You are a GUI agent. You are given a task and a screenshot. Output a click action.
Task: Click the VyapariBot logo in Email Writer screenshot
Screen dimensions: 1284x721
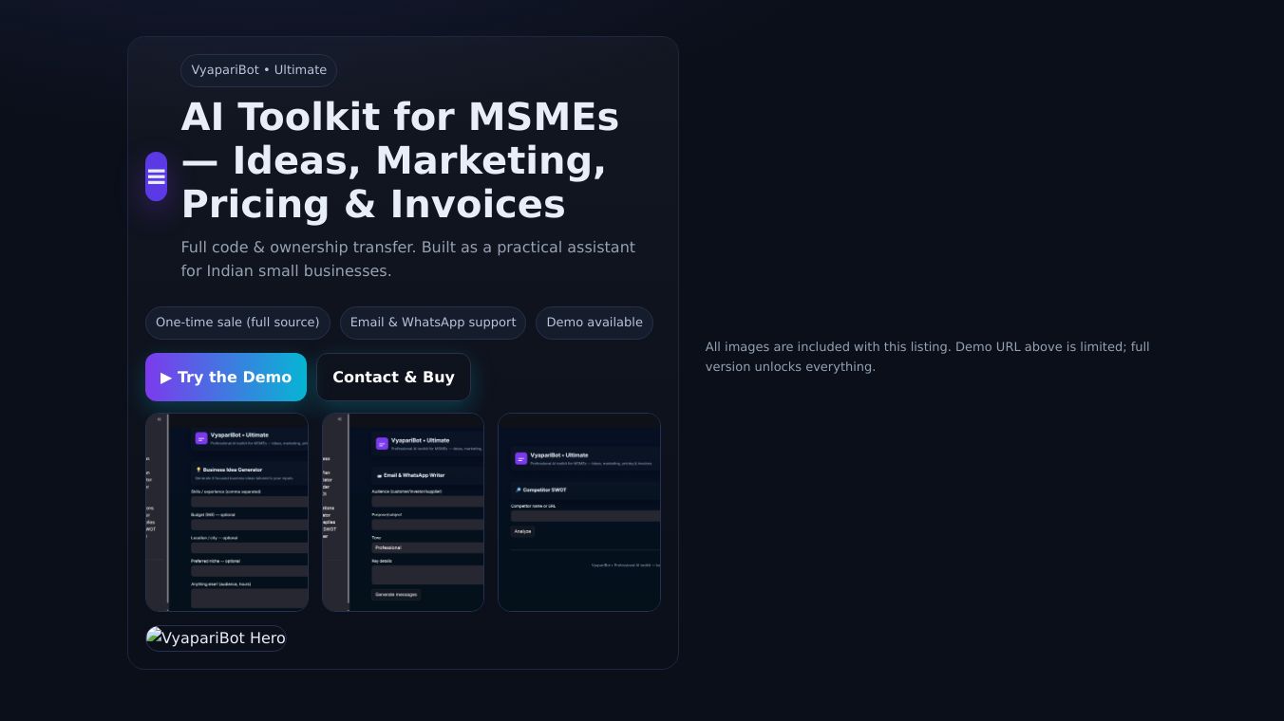[382, 443]
